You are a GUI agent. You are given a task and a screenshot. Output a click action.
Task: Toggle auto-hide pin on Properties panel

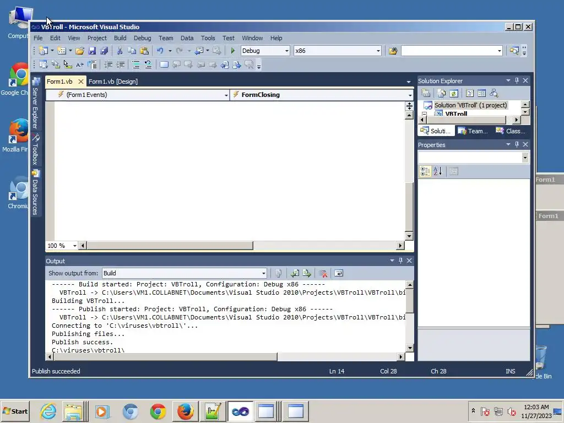pos(517,144)
